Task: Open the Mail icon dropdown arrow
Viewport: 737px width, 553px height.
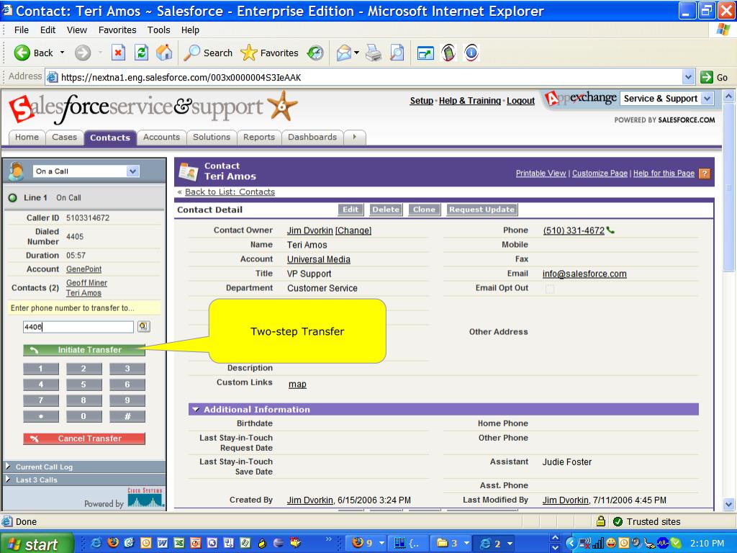Action: 356,53
